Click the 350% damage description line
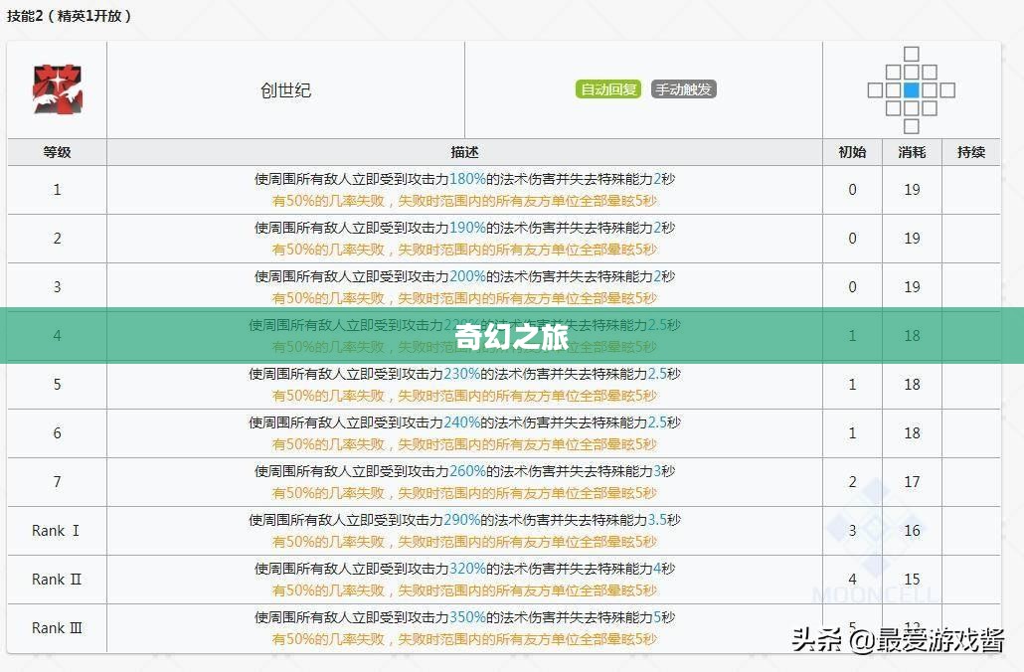The height and width of the screenshot is (672, 1024). click(x=464, y=617)
